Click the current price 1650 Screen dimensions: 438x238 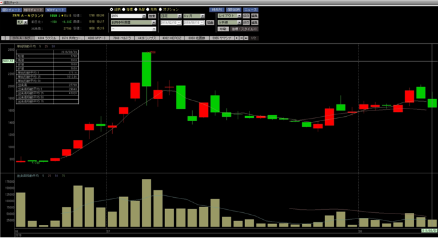click(x=54, y=16)
